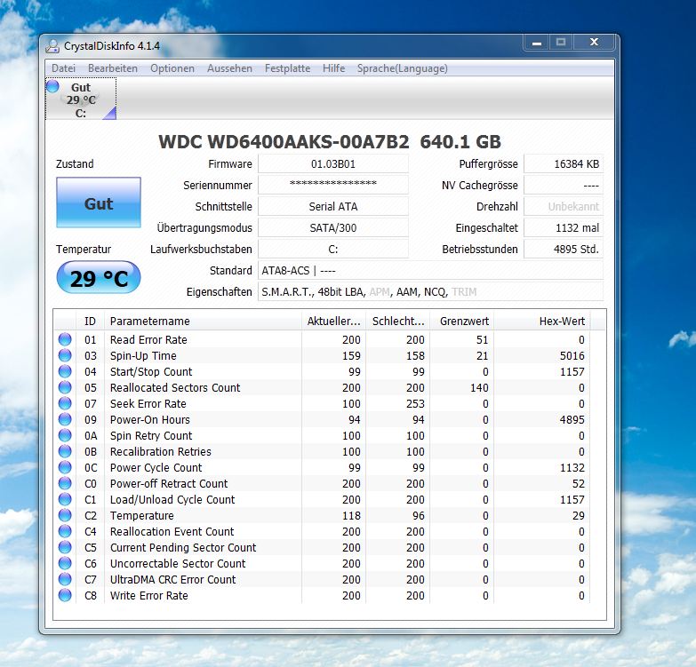The image size is (696, 667).
Task: Click the Parametername column header
Action: point(203,322)
